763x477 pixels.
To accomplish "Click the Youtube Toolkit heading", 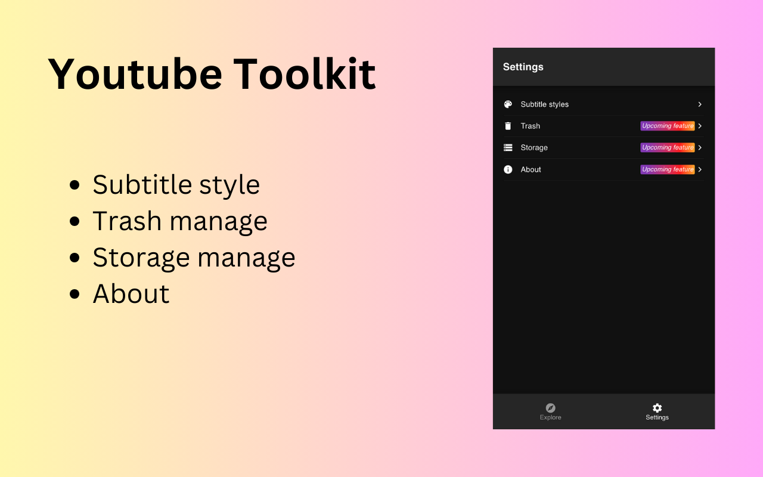I will [212, 74].
